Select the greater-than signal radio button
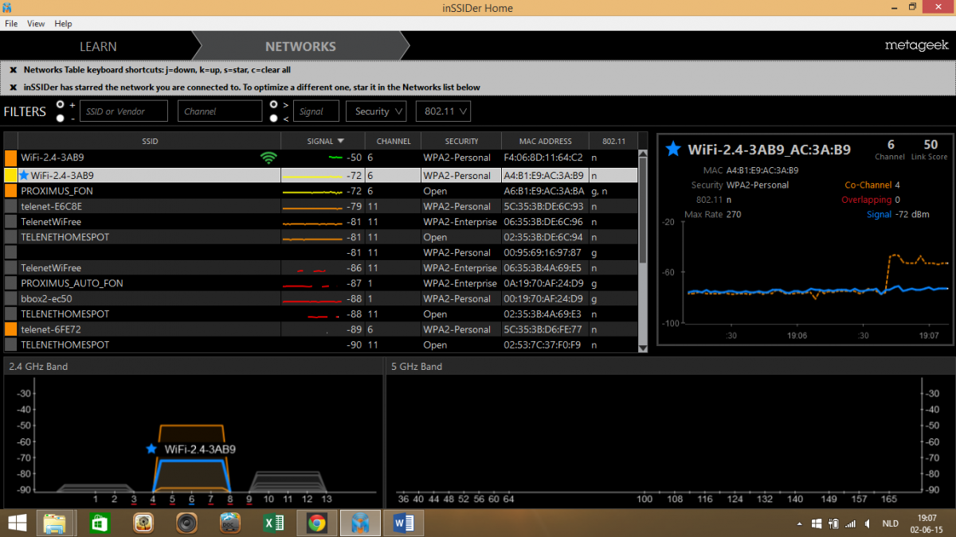956x537 pixels. (274, 104)
